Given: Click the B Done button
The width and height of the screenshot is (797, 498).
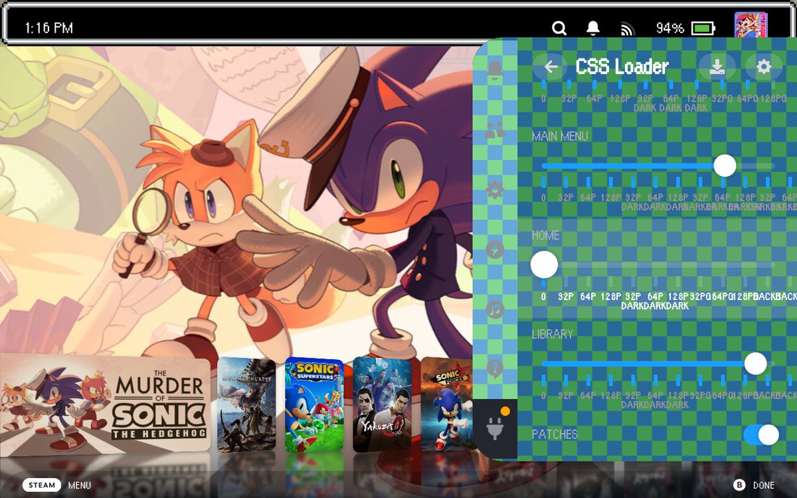Looking at the screenshot, I should click(754, 485).
